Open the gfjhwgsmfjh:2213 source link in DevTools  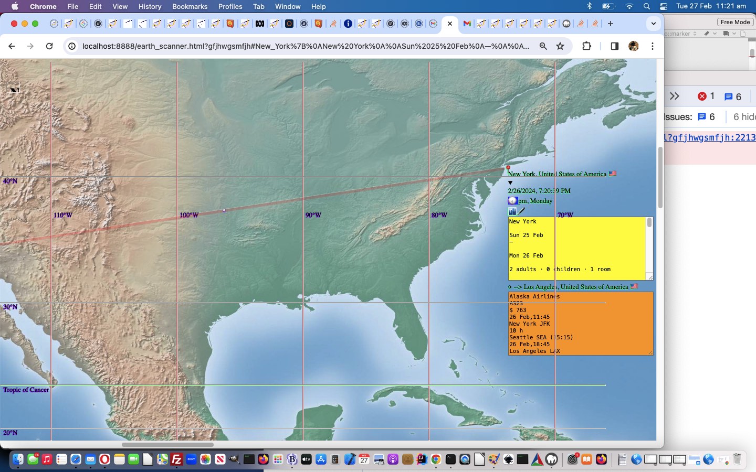click(x=710, y=137)
